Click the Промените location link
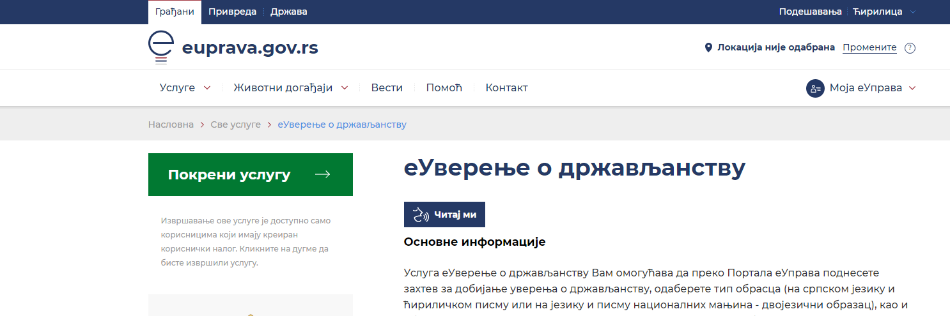This screenshot has width=950, height=316. (869, 48)
